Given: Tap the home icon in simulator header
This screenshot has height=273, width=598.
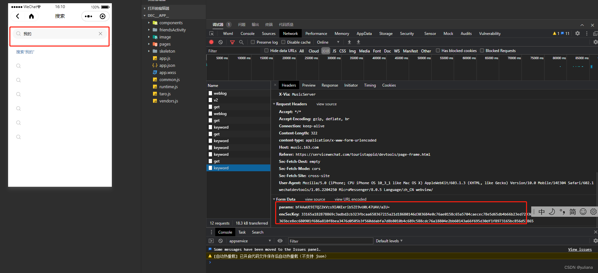Looking at the screenshot, I should (31, 16).
